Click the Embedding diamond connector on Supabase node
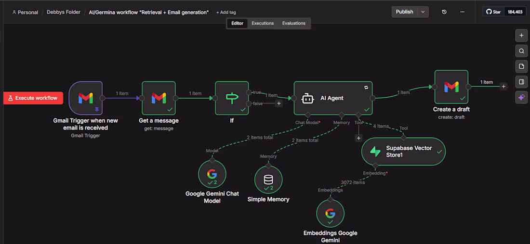 375,166
